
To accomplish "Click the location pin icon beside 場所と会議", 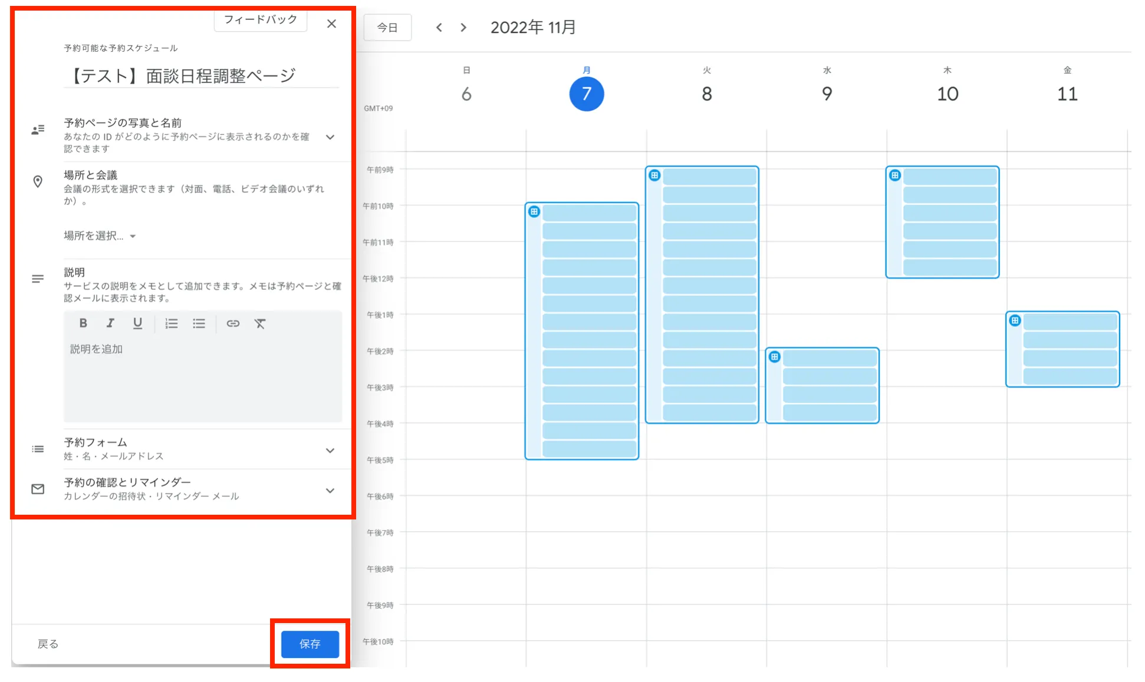I will pos(38,181).
